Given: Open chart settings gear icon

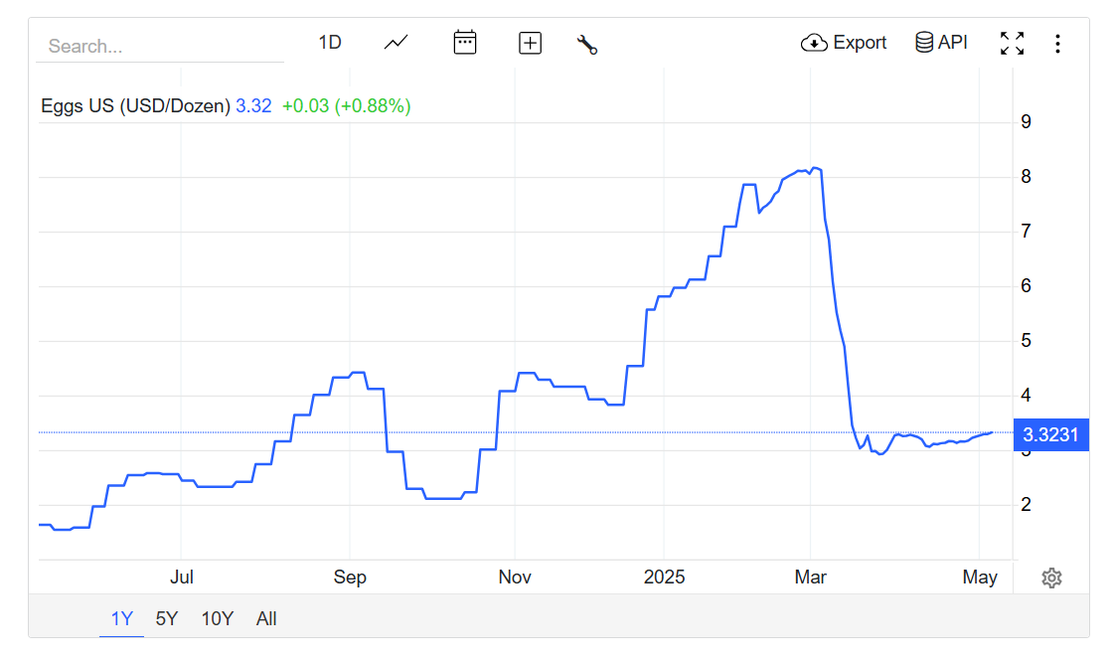Looking at the screenshot, I should point(1051,578).
